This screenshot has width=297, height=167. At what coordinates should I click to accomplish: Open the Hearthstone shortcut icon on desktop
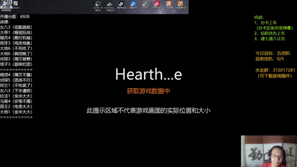(x=110, y=6)
